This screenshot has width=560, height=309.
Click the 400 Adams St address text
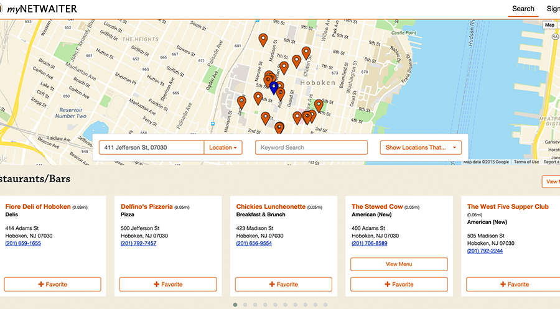coord(368,228)
